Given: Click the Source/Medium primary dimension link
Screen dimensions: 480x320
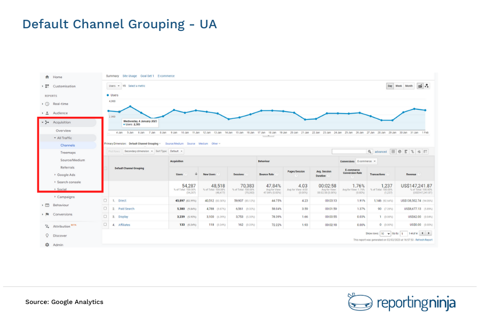Looking at the screenshot, I should coord(174,143).
